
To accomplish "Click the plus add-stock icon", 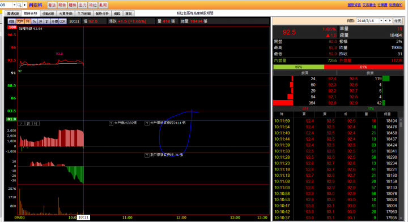I will tap(25, 5).
